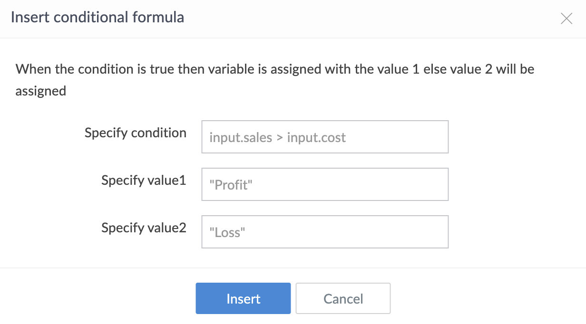Click the "Specify value2" label
Image resolution: width=586 pixels, height=324 pixels.
tap(144, 228)
